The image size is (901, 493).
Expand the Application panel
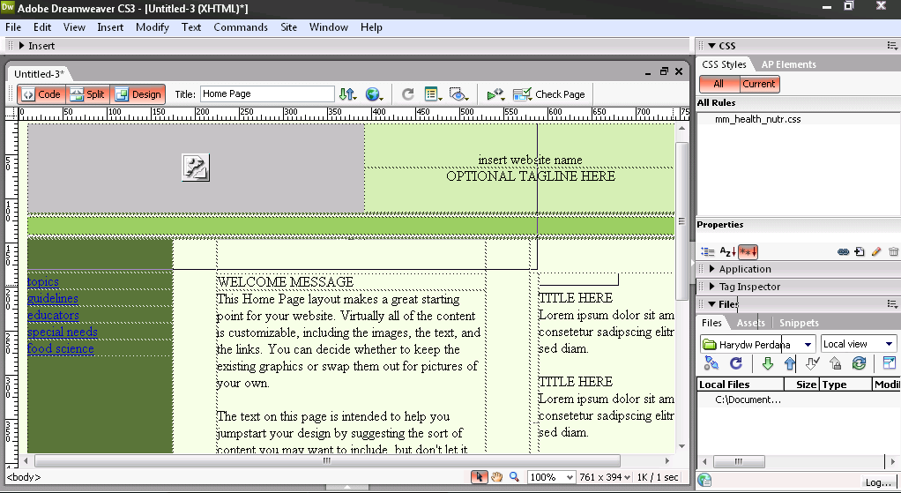[744, 269]
